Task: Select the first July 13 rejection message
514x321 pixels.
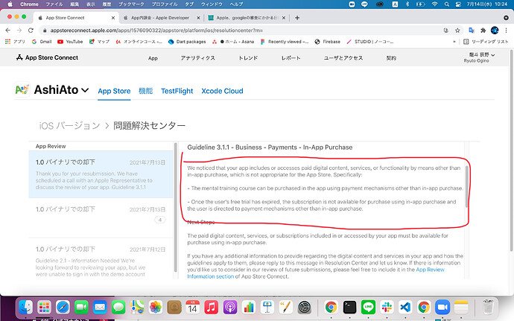Action: point(101,174)
